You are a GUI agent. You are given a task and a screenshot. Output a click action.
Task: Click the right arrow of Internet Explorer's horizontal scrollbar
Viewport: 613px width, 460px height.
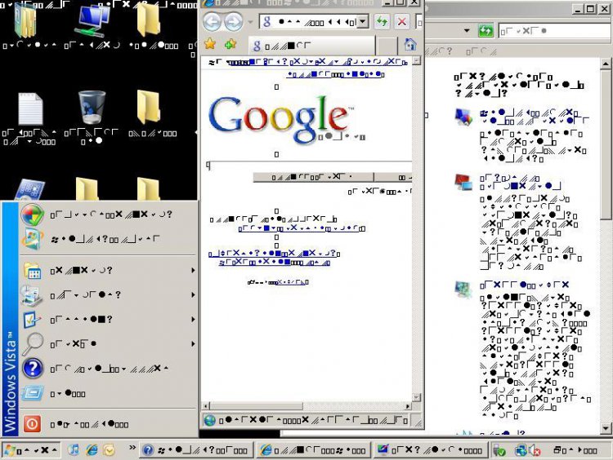coord(408,406)
